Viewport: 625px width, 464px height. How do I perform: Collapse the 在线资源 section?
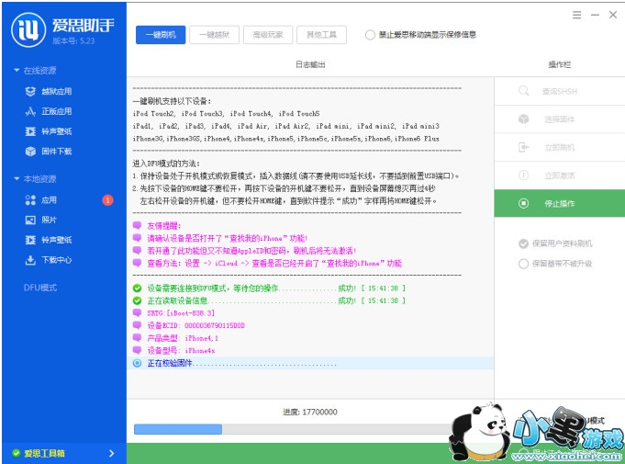tap(17, 70)
